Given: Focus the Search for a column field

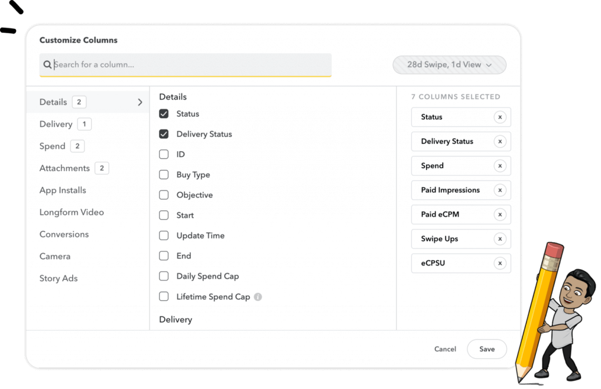Looking at the screenshot, I should coord(185,64).
